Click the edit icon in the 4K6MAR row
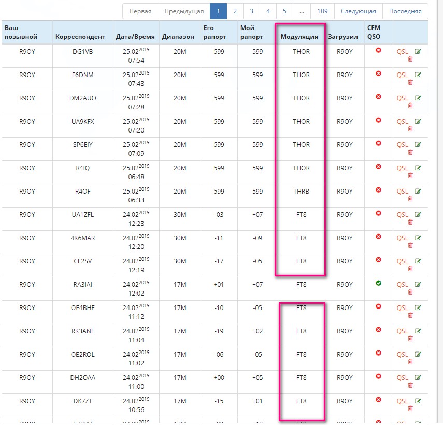The height and width of the screenshot is (425, 443). click(418, 238)
